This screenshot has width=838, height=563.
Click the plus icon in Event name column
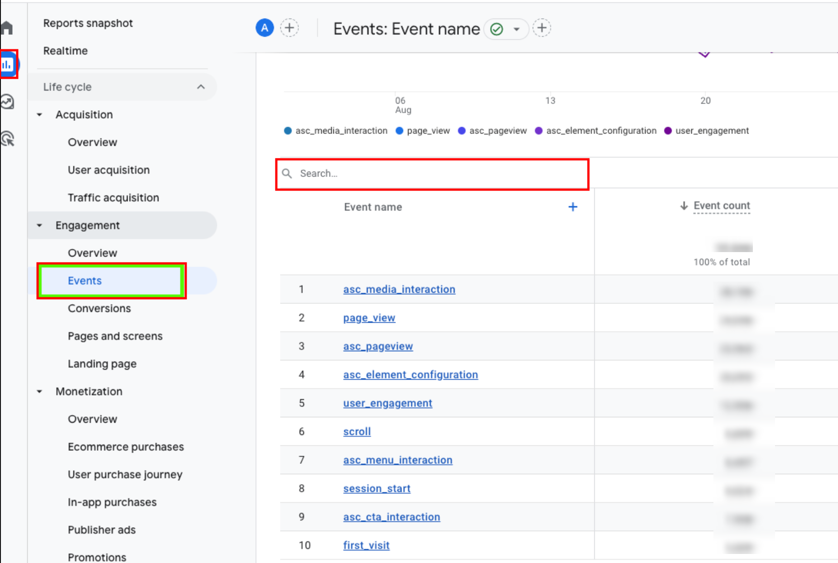coord(573,207)
